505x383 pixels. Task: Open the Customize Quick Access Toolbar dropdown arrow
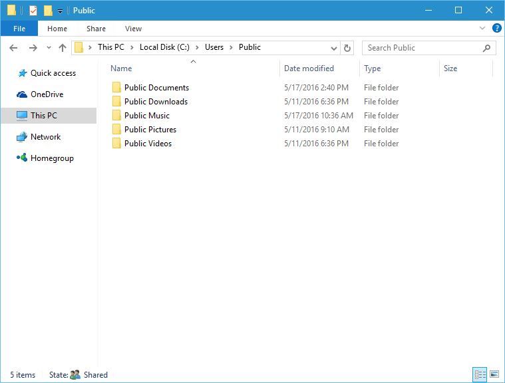pyautogui.click(x=61, y=11)
